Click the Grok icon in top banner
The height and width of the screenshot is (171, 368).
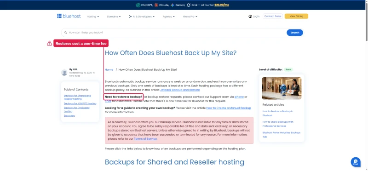pyautogui.click(x=189, y=5)
